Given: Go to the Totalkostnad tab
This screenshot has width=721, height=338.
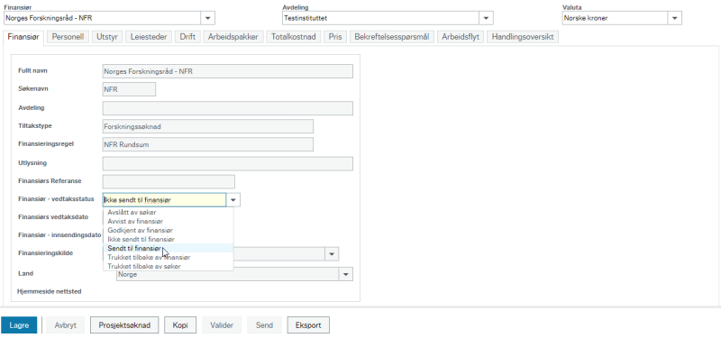Looking at the screenshot, I should click(x=294, y=37).
